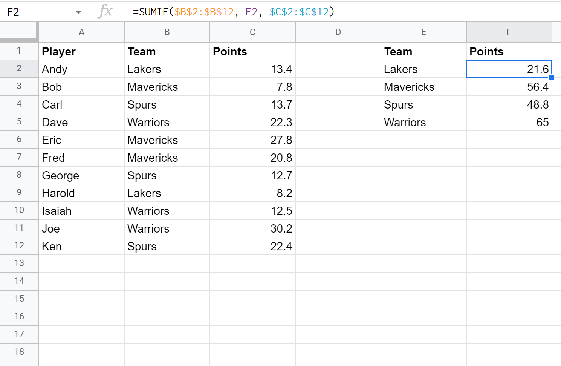Click the cell with 30.2 points
561x366 pixels.
pyautogui.click(x=252, y=228)
